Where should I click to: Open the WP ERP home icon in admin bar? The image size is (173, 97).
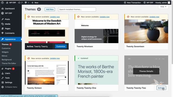(7, 2)
